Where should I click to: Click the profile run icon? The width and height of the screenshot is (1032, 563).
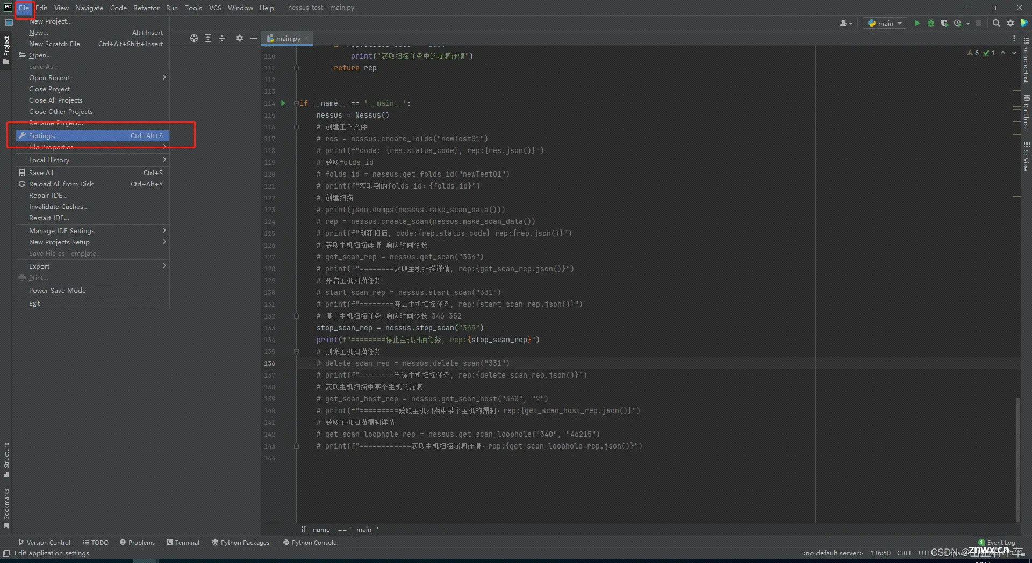pyautogui.click(x=957, y=23)
